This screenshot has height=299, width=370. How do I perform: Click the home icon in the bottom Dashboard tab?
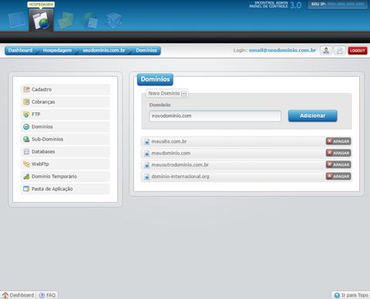(x=5, y=295)
